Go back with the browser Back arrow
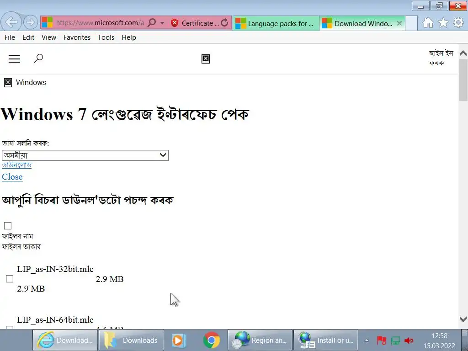 click(11, 22)
